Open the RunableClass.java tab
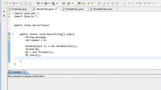 (x=103, y=9)
